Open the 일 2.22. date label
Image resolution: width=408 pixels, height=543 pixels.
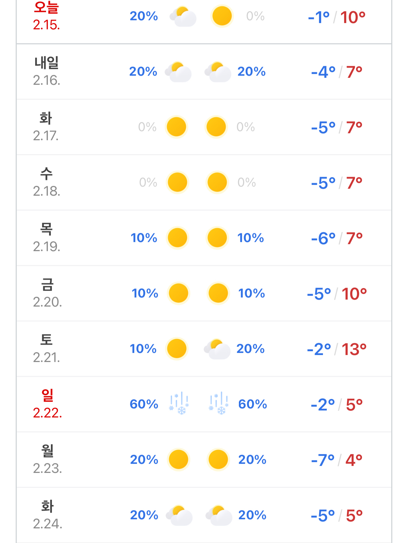47,404
